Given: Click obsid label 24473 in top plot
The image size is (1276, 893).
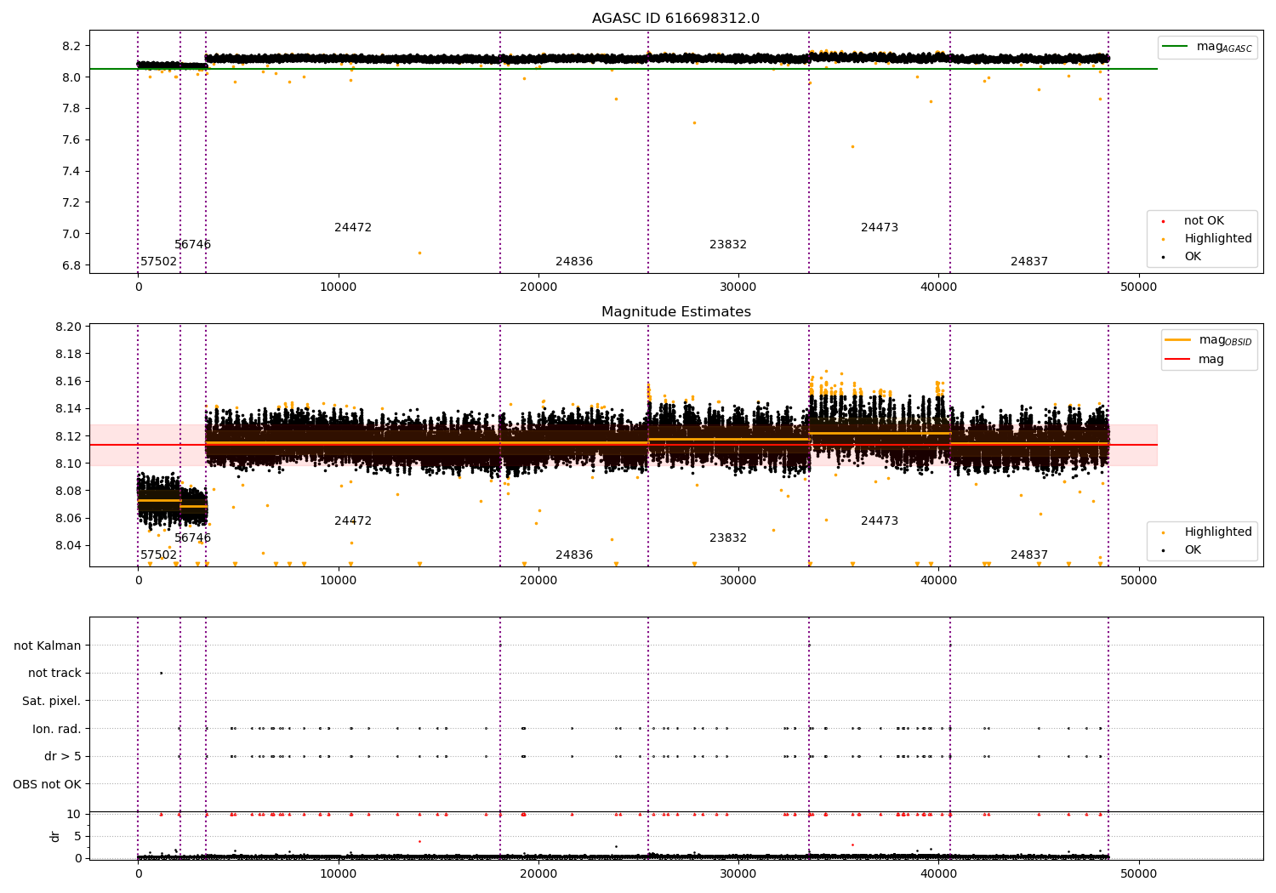Looking at the screenshot, I should [x=880, y=228].
